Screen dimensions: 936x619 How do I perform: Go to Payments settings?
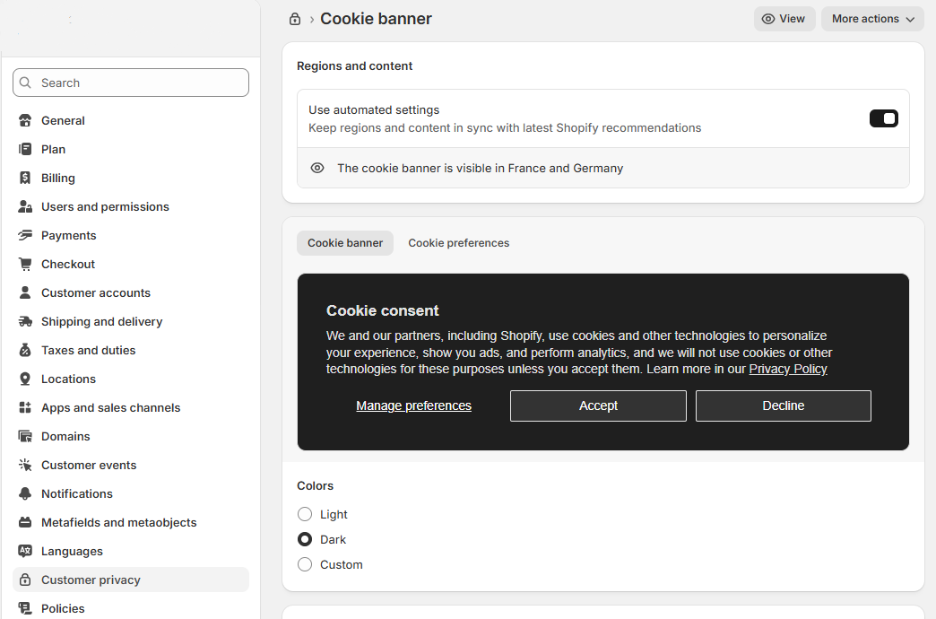point(131,235)
